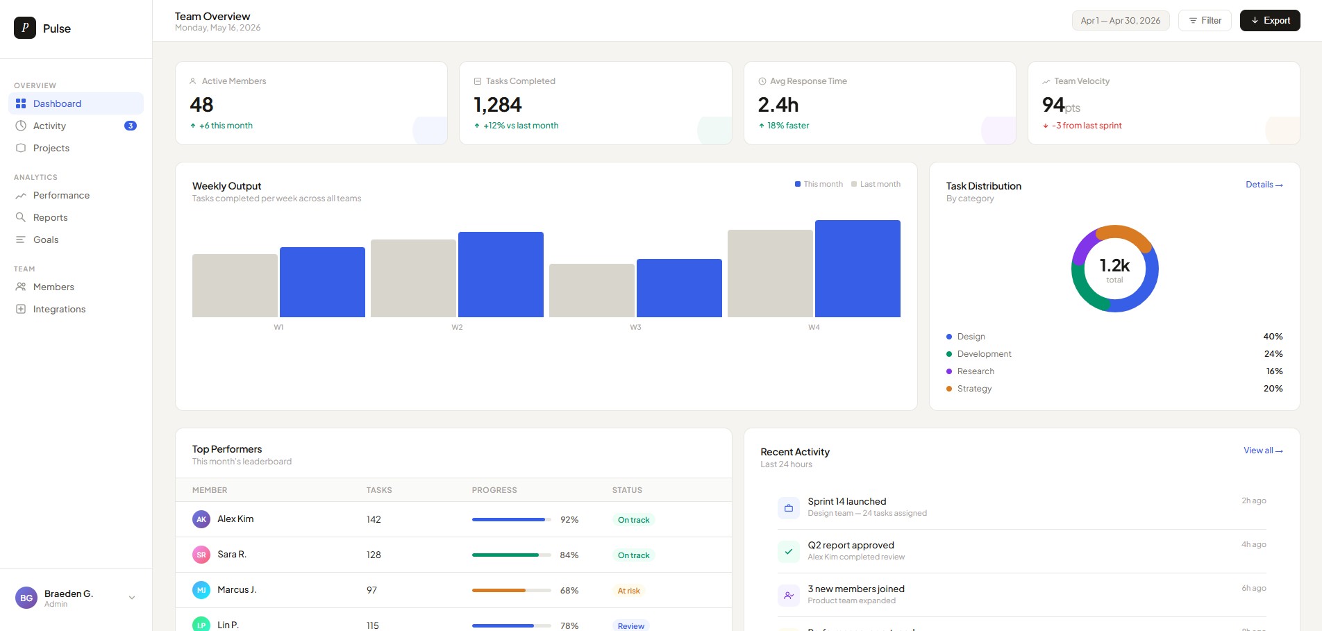Image resolution: width=1322 pixels, height=631 pixels.
Task: Click the Review status for Lin P.
Action: pyautogui.click(x=630, y=625)
